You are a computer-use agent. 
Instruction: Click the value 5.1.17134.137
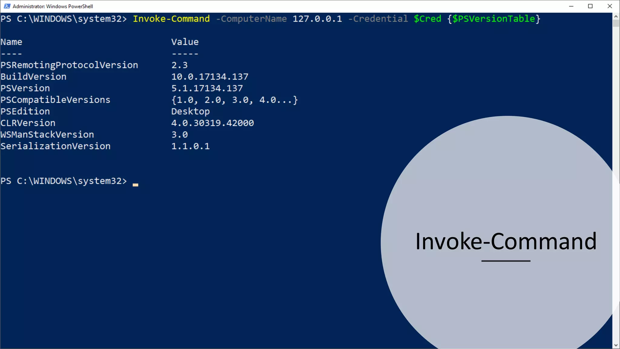207,88
